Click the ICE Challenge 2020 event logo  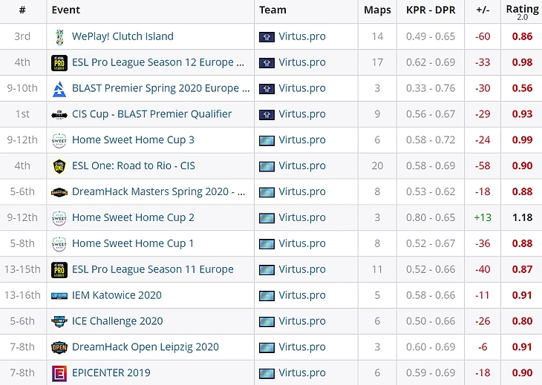[x=59, y=321]
